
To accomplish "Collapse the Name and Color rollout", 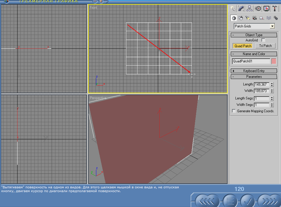I will coord(254,54).
